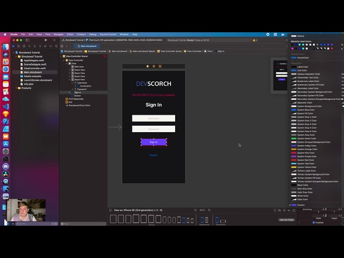Open Safari from the Dock
The width and height of the screenshot is (344, 258).
pyautogui.click(x=6, y=69)
